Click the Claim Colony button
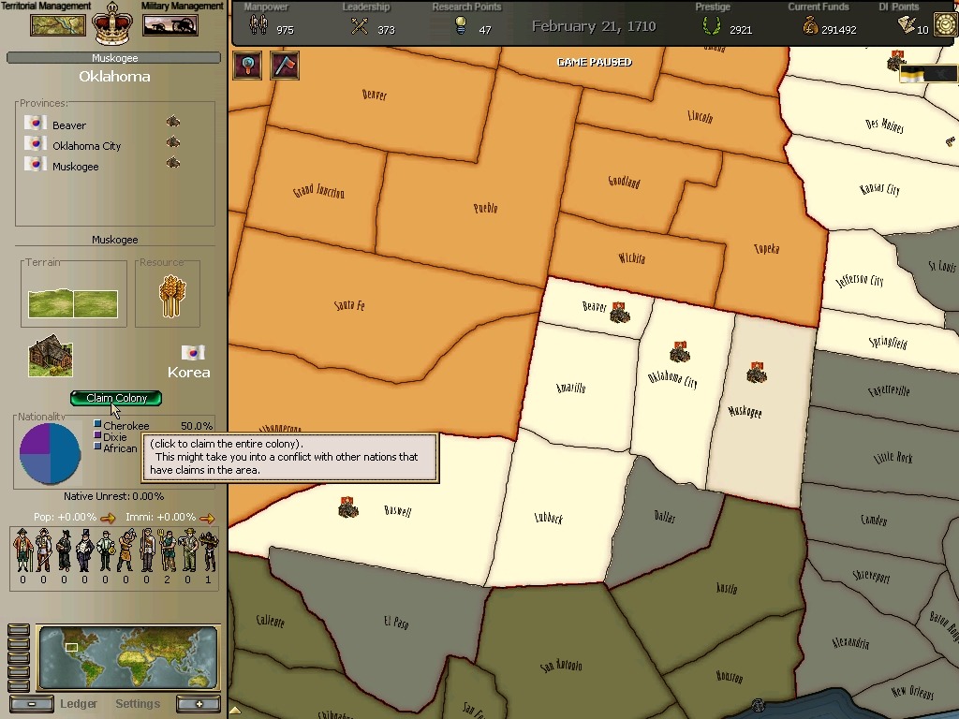The image size is (959, 719). coord(116,398)
